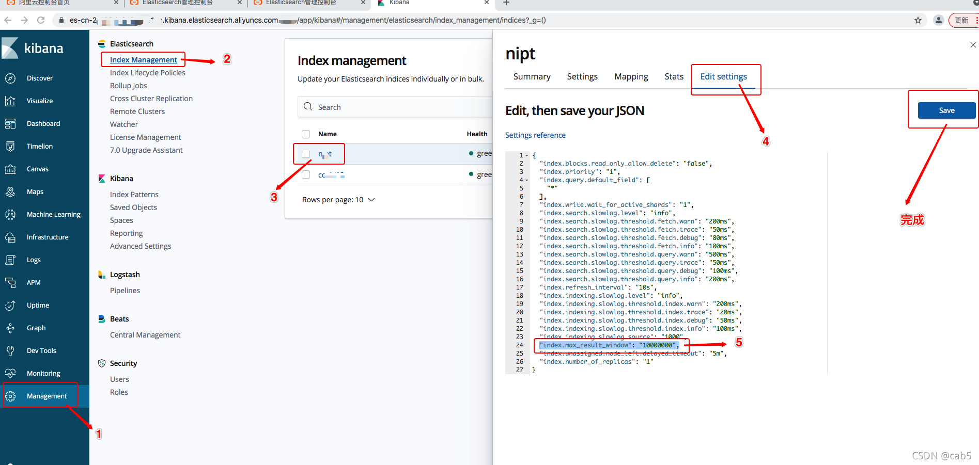Open the Watcher link

tap(124, 124)
